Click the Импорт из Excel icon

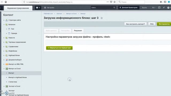point(7,69)
